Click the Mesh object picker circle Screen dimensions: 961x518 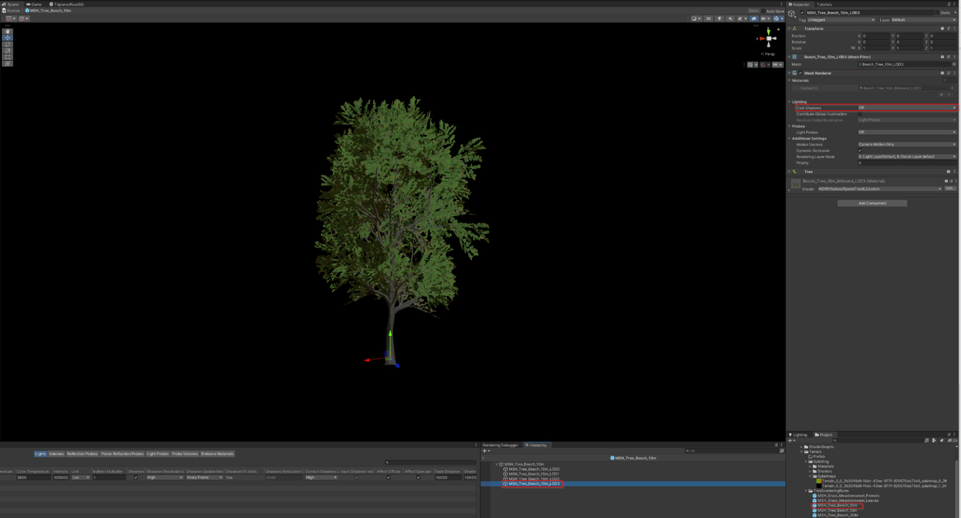[954, 64]
